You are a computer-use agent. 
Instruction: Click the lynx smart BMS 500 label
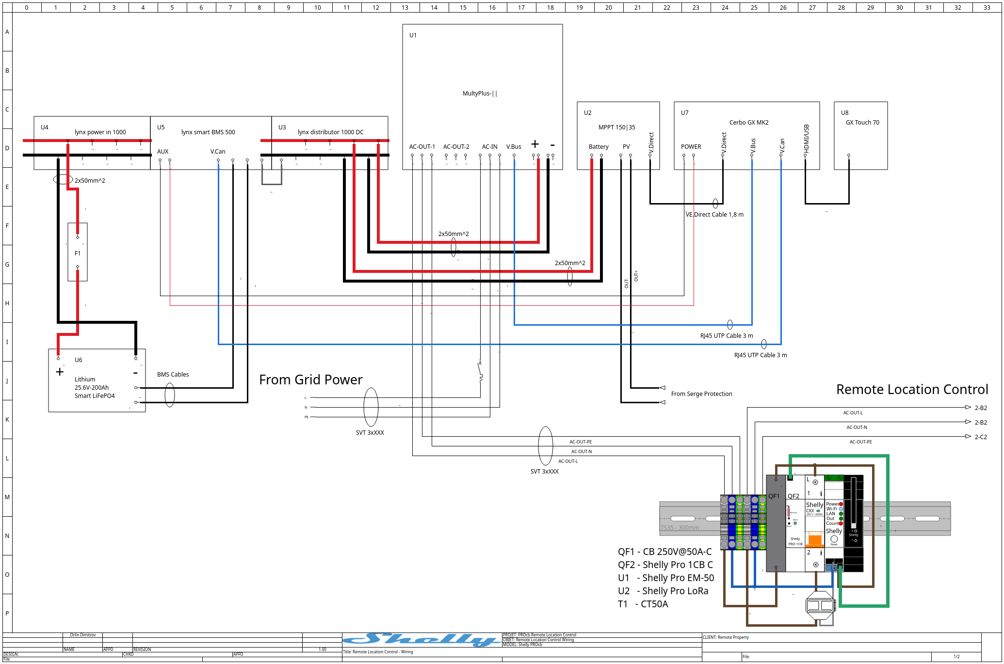click(208, 132)
